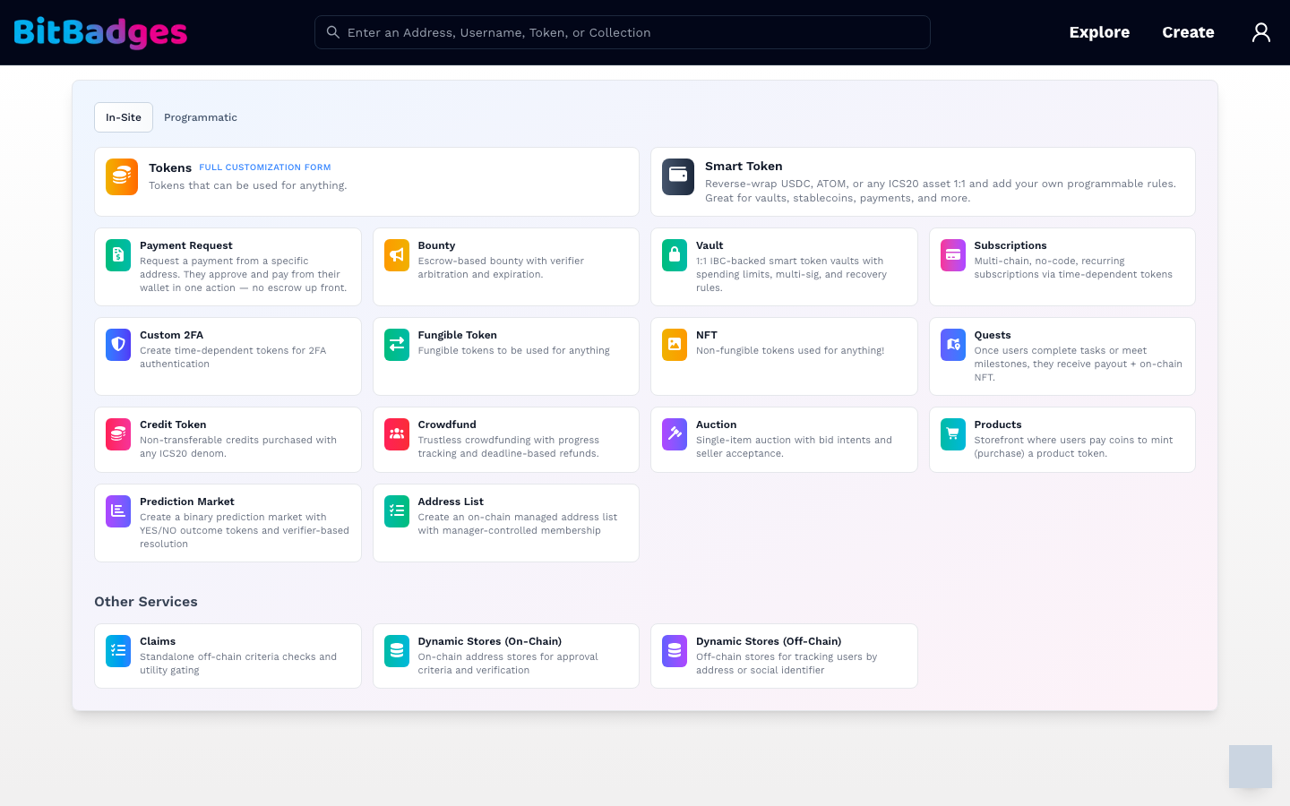Open the user account icon

[x=1261, y=32]
